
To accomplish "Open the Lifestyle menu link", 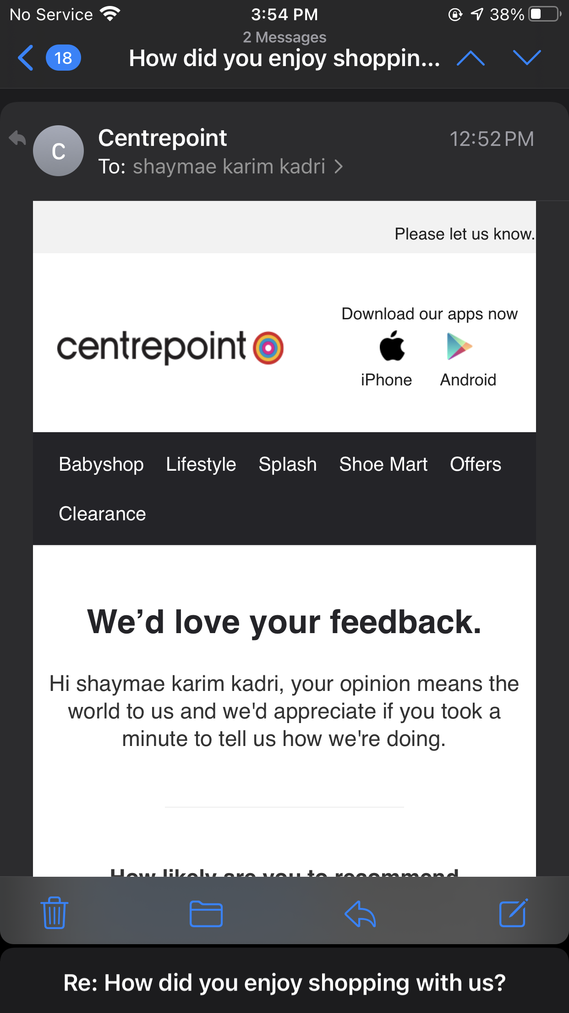I will pos(201,464).
